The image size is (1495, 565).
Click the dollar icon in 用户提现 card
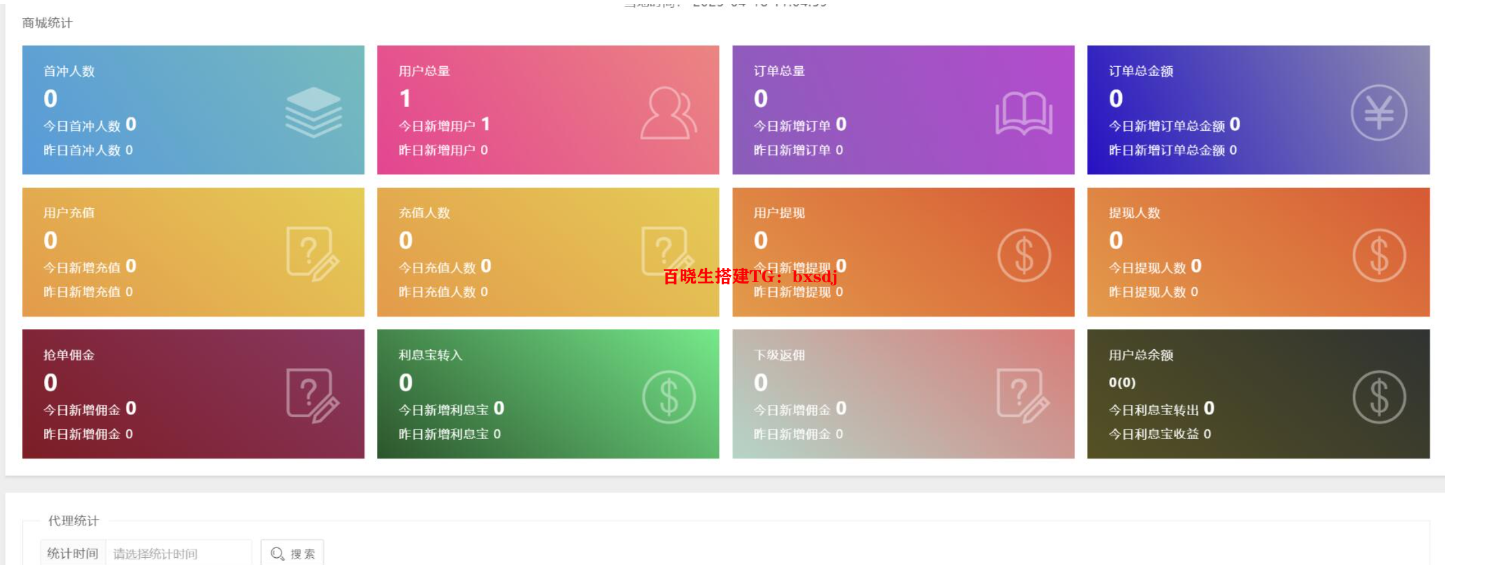click(1024, 255)
